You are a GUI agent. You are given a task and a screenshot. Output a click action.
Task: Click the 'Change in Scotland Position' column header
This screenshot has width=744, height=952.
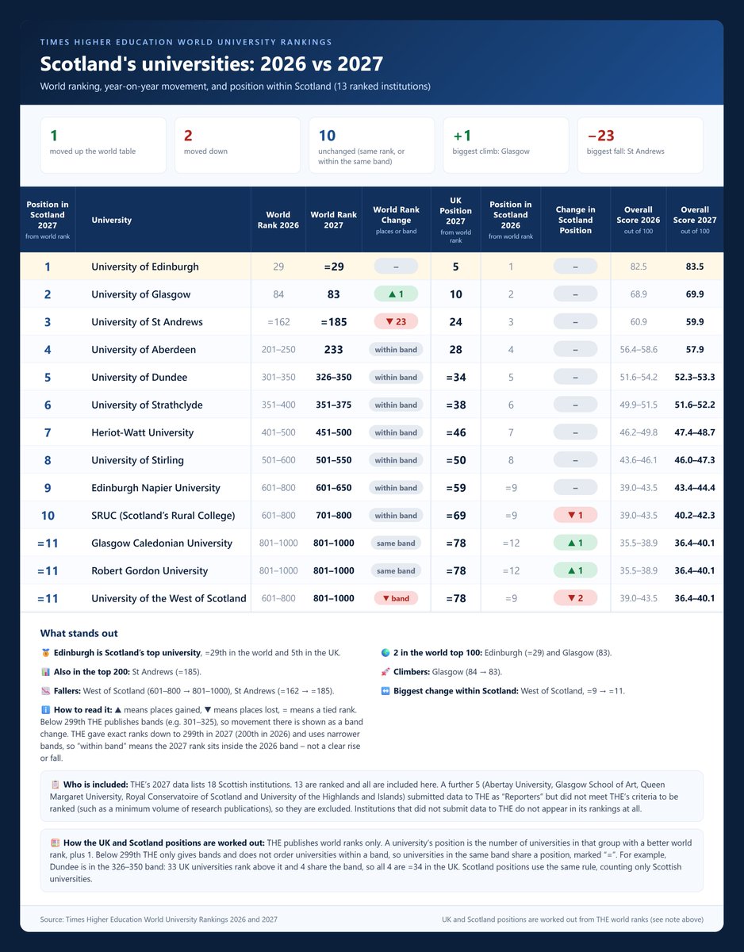(x=575, y=220)
